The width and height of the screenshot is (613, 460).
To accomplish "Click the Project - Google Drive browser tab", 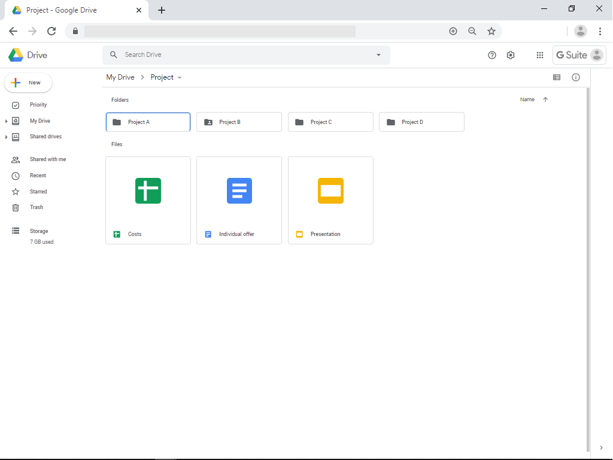I will tap(72, 10).
